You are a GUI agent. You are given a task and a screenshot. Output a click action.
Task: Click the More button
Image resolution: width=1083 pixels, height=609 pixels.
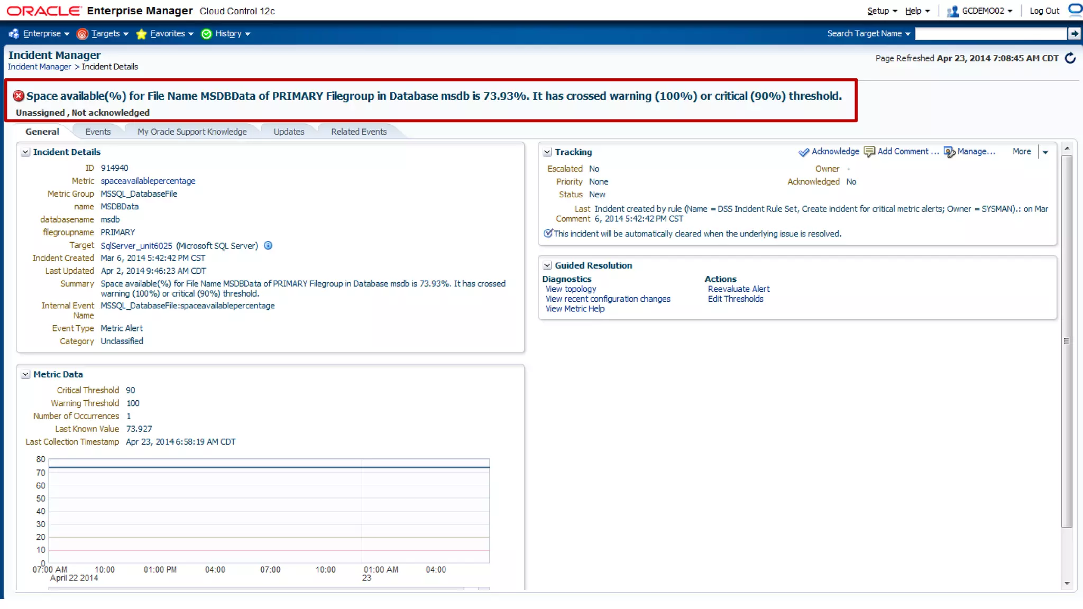tap(1022, 152)
